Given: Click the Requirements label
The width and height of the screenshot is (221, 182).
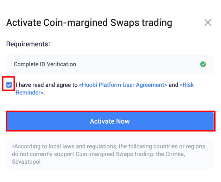Looking at the screenshot, I should [x=29, y=44].
